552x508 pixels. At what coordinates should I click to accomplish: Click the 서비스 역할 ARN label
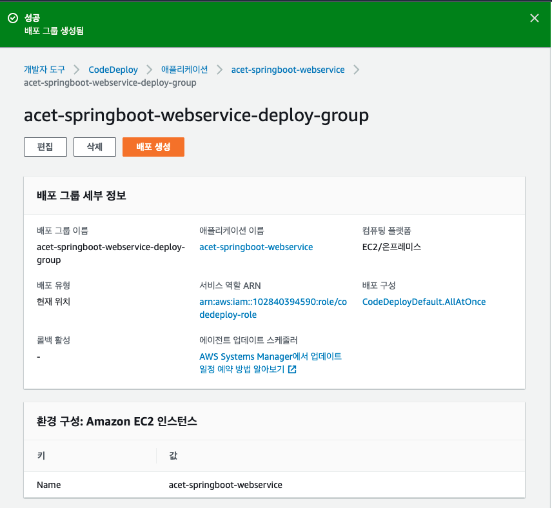[230, 286]
